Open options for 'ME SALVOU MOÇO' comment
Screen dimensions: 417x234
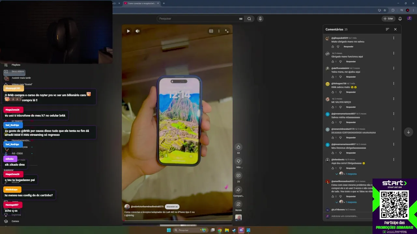(394, 99)
